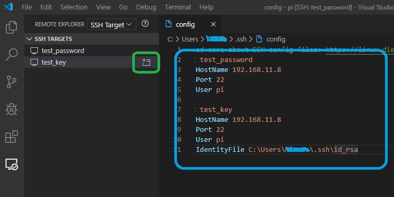Click the VS Code logo icon
The height and width of the screenshot is (197, 394).
tap(8, 7)
